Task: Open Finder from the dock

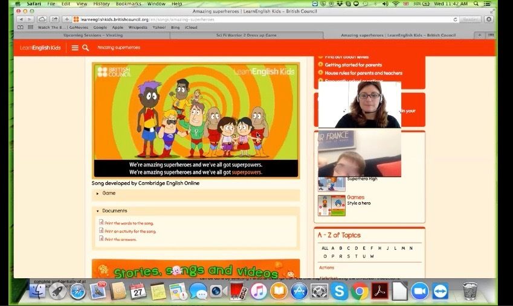Action: (37, 291)
